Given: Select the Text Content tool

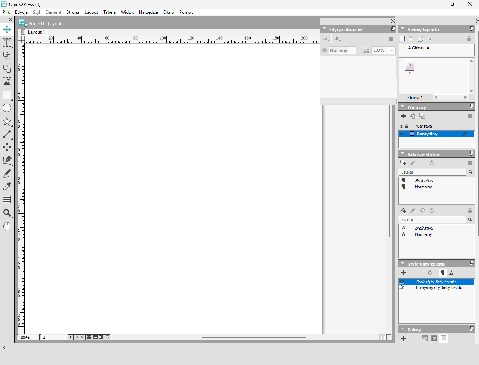Looking at the screenshot, I should coord(7,43).
